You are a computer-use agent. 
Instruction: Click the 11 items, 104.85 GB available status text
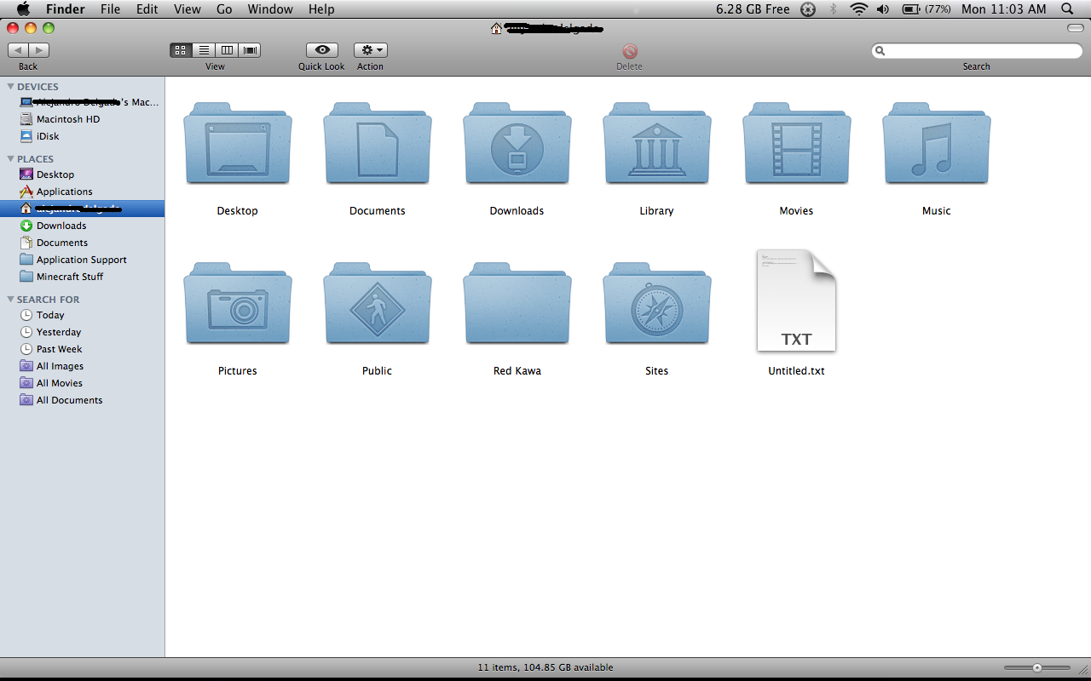pos(545,667)
